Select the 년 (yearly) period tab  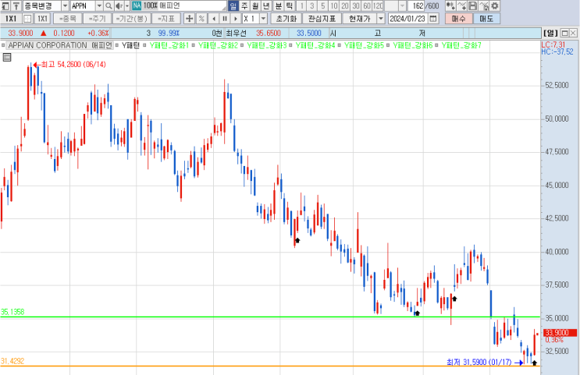[x=266, y=5]
